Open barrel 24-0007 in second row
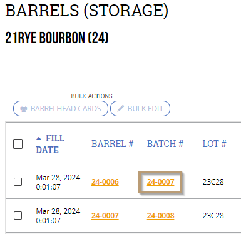Screen dimensions: 241x234 tap(105, 216)
